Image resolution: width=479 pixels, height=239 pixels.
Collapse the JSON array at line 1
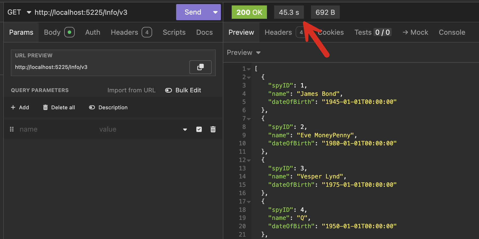click(249, 69)
